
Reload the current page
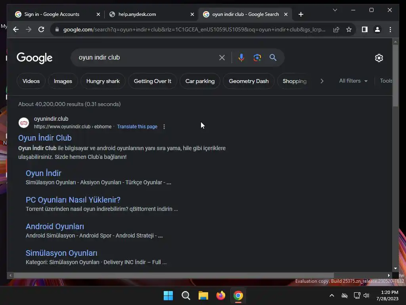point(41,29)
